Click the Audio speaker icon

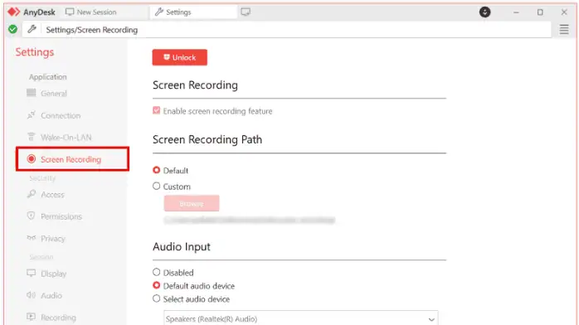point(32,295)
